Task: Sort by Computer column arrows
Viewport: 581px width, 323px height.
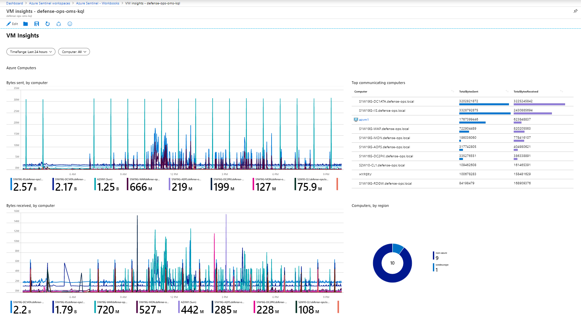Action: coord(452,91)
